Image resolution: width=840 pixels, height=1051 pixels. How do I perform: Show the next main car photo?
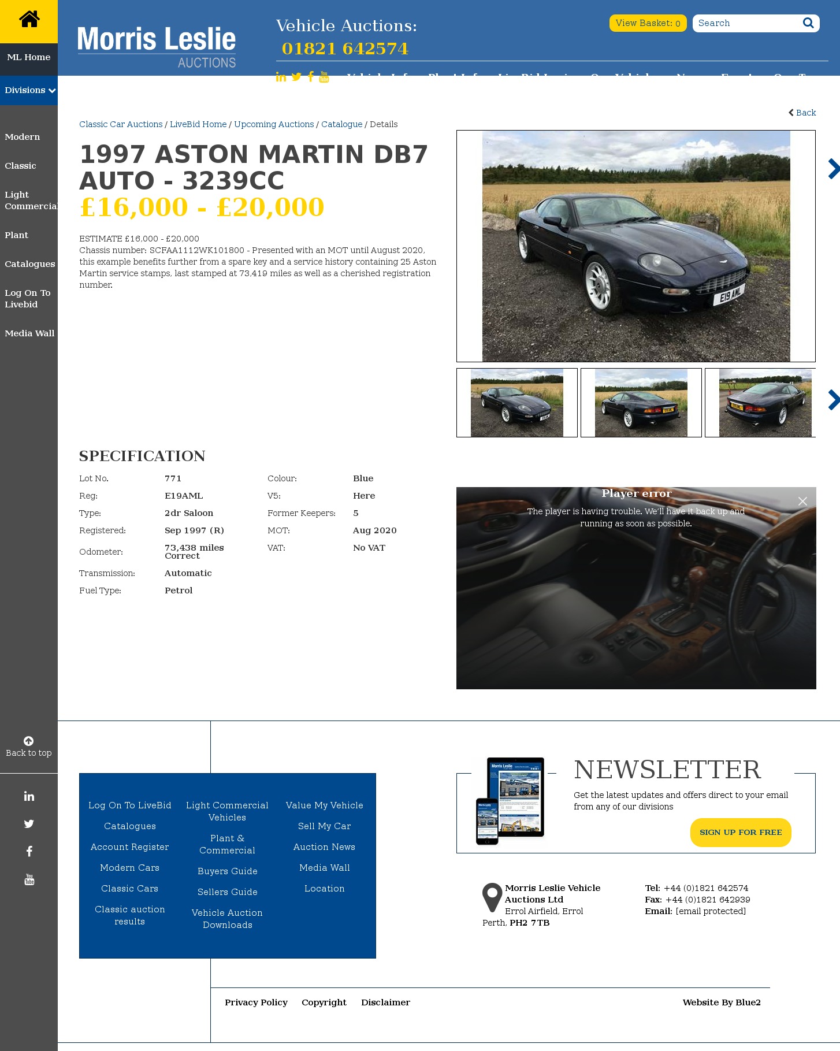(833, 169)
